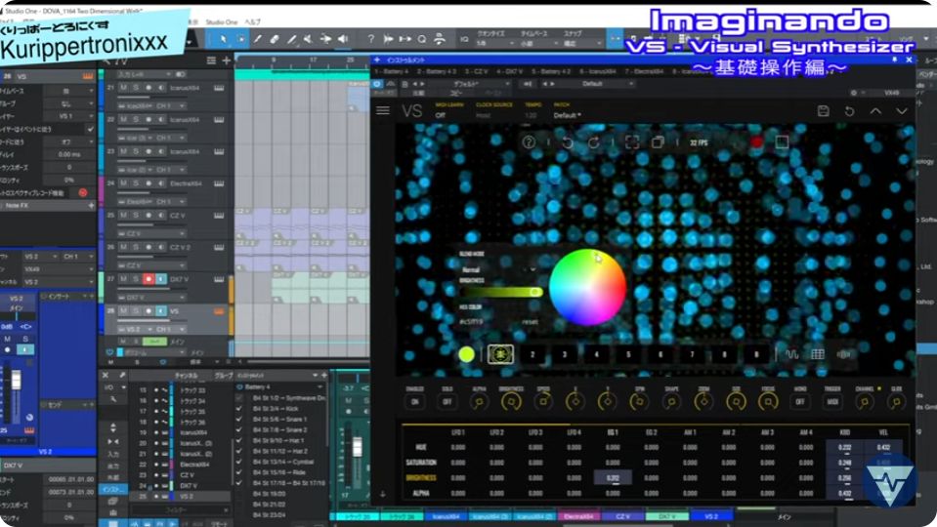Screen dimensions: 937x527
Task: Open track 27 DX7 V instrument dropdown
Action: pos(151,298)
